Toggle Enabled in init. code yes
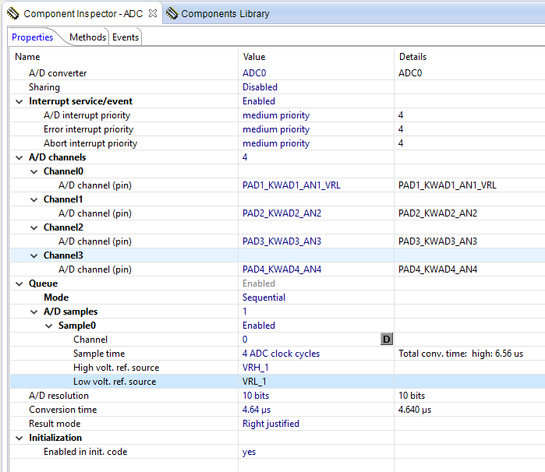This screenshot has height=472, width=545. pos(249,452)
